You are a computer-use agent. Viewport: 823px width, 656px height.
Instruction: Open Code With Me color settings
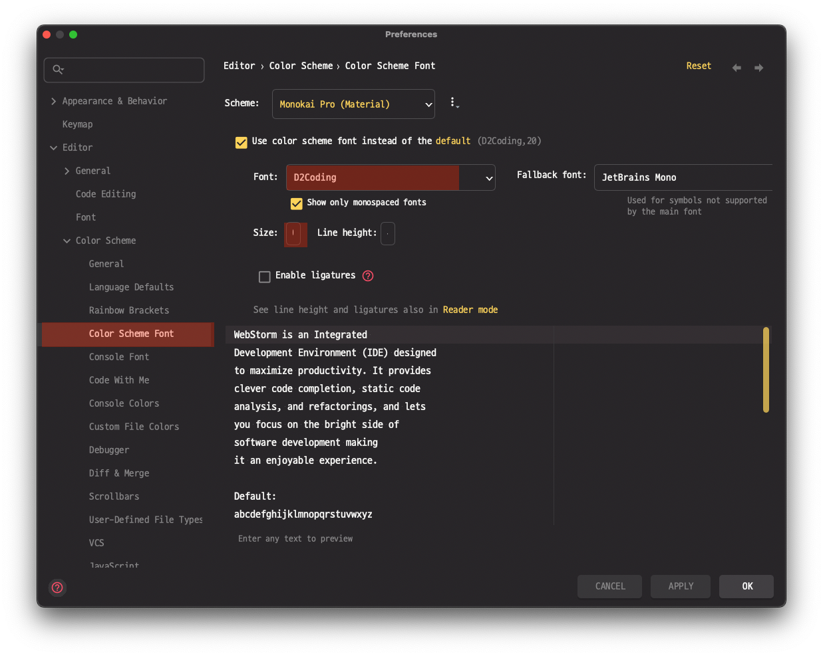(119, 380)
